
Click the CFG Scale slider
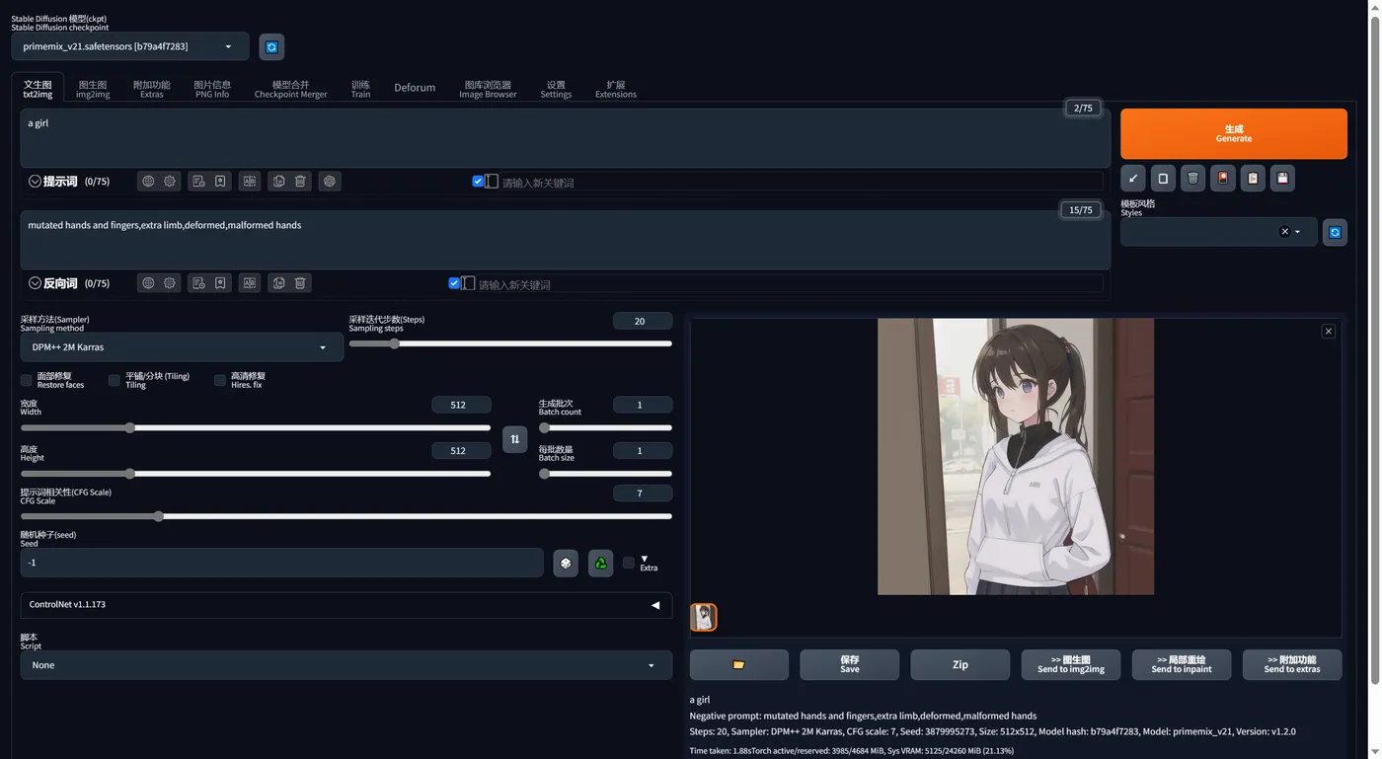click(345, 516)
